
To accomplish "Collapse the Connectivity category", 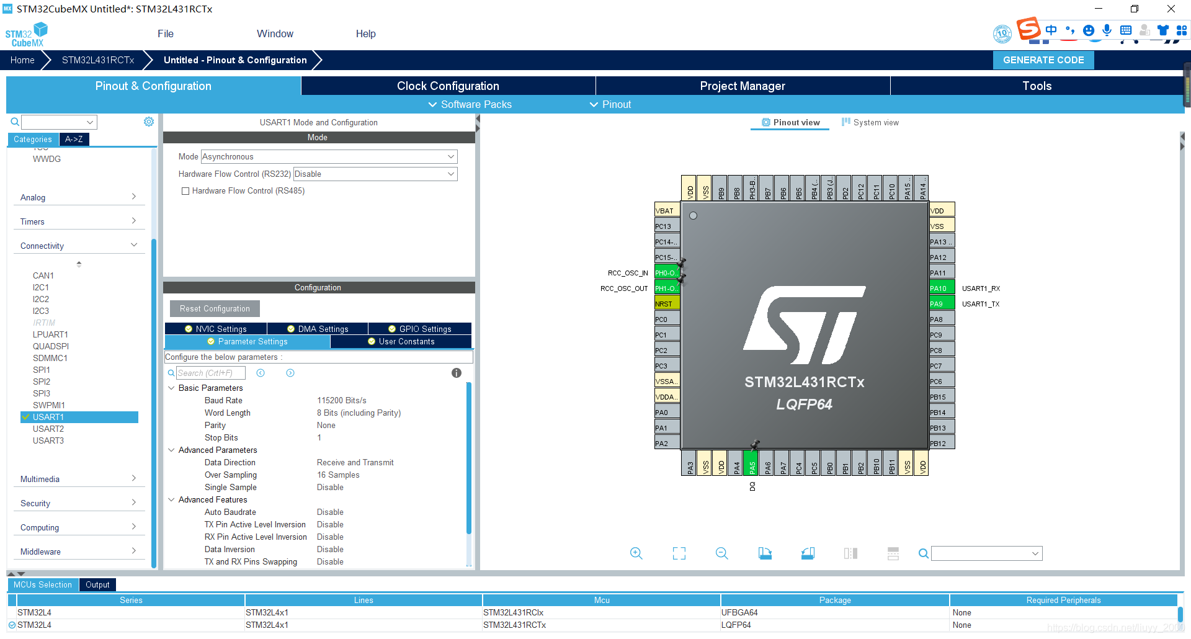I will (x=79, y=246).
